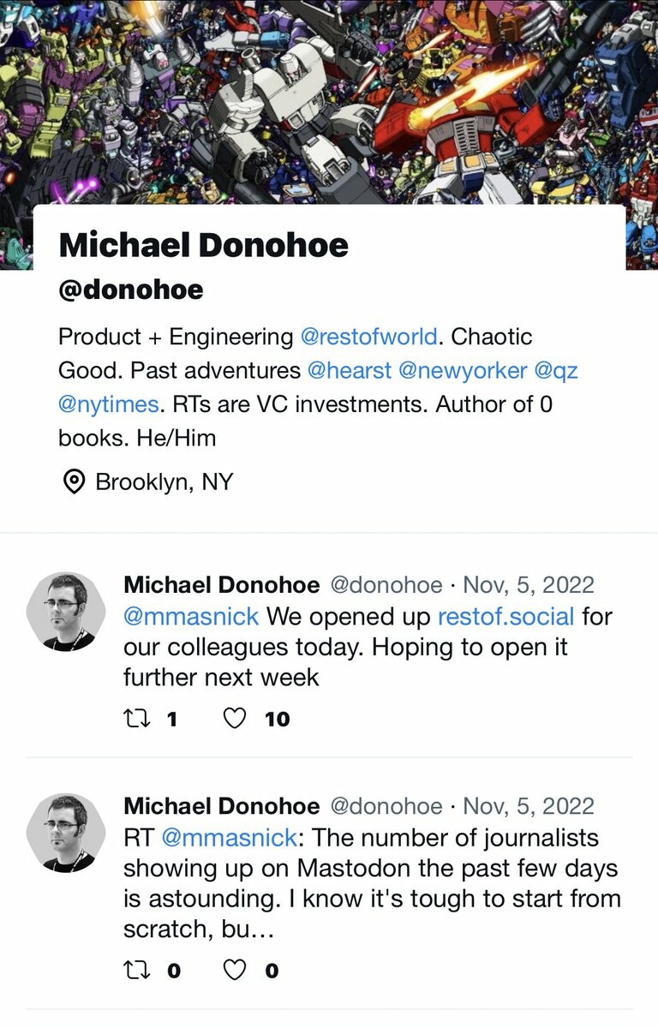Screen dimensions: 658x1028
Task: Follow the @newyorker mention link
Action: coord(462,370)
